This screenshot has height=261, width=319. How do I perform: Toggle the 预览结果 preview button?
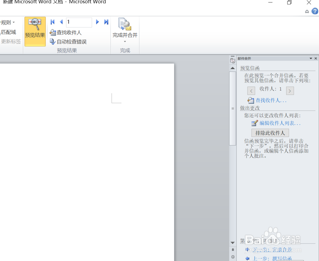coord(35,32)
